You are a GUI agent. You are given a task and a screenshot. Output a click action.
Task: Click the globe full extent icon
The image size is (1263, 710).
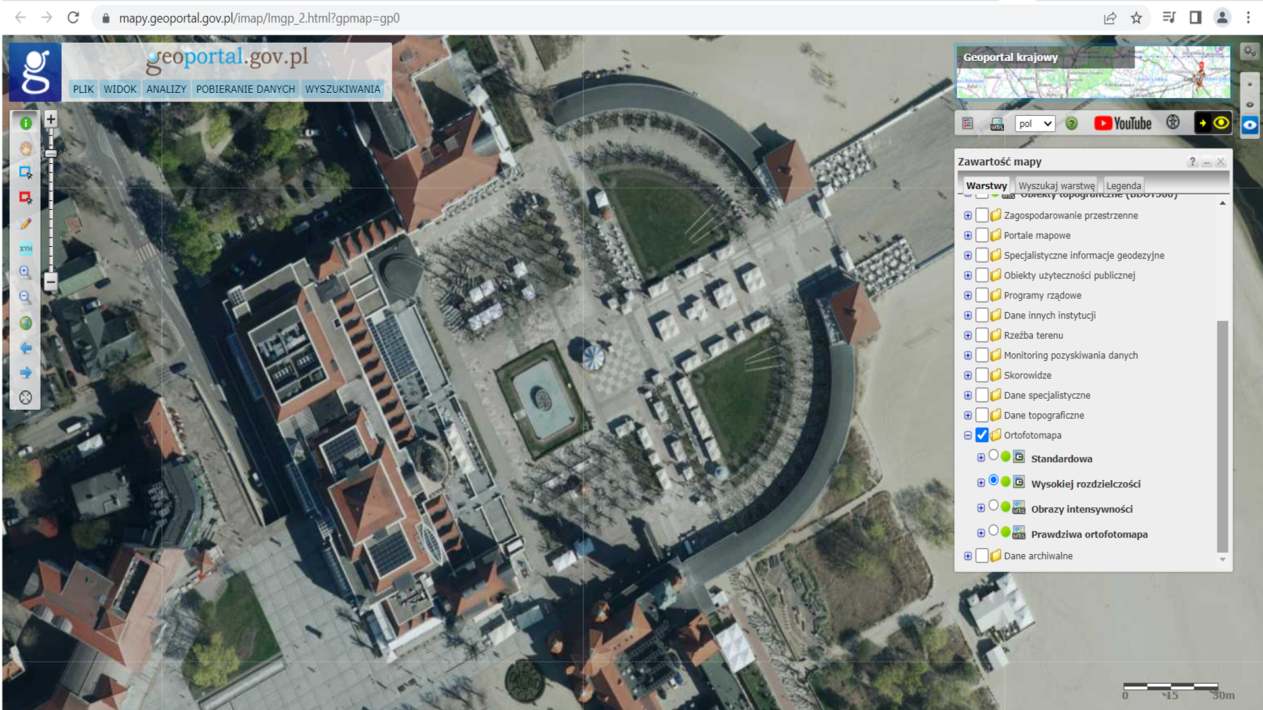tap(26, 323)
